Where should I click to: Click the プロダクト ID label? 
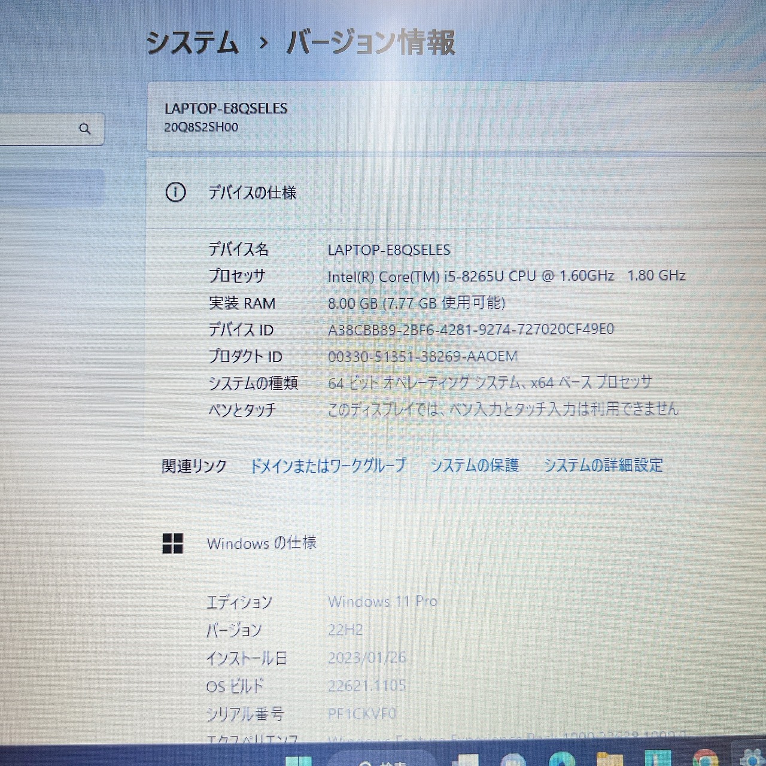coord(245,357)
